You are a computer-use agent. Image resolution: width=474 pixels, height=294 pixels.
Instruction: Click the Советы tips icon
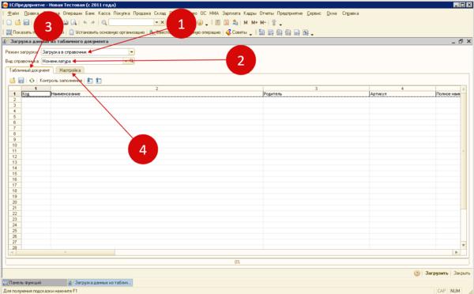coord(228,32)
